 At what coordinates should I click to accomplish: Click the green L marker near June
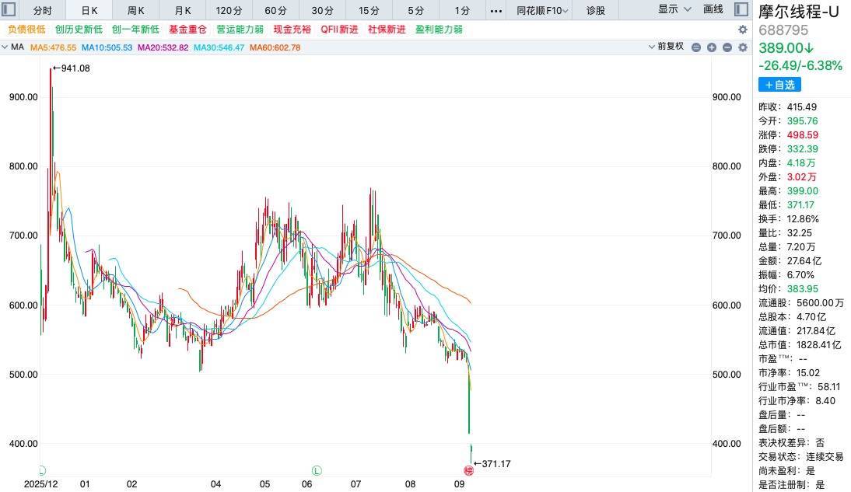point(317,470)
